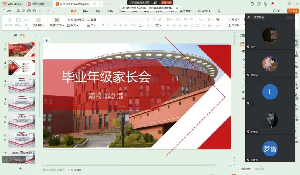
Task: Click the Print icon in quick access toolbar
Action: tap(29, 11)
